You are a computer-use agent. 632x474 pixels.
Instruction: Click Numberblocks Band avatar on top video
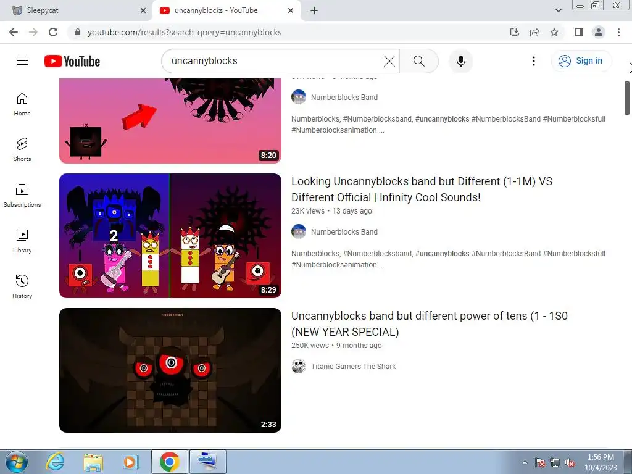pos(299,97)
